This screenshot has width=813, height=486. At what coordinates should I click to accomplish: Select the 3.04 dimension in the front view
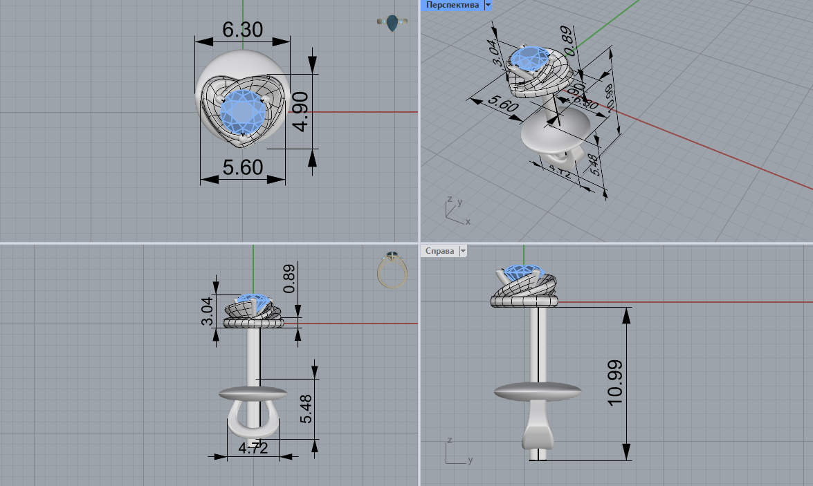coord(207,311)
